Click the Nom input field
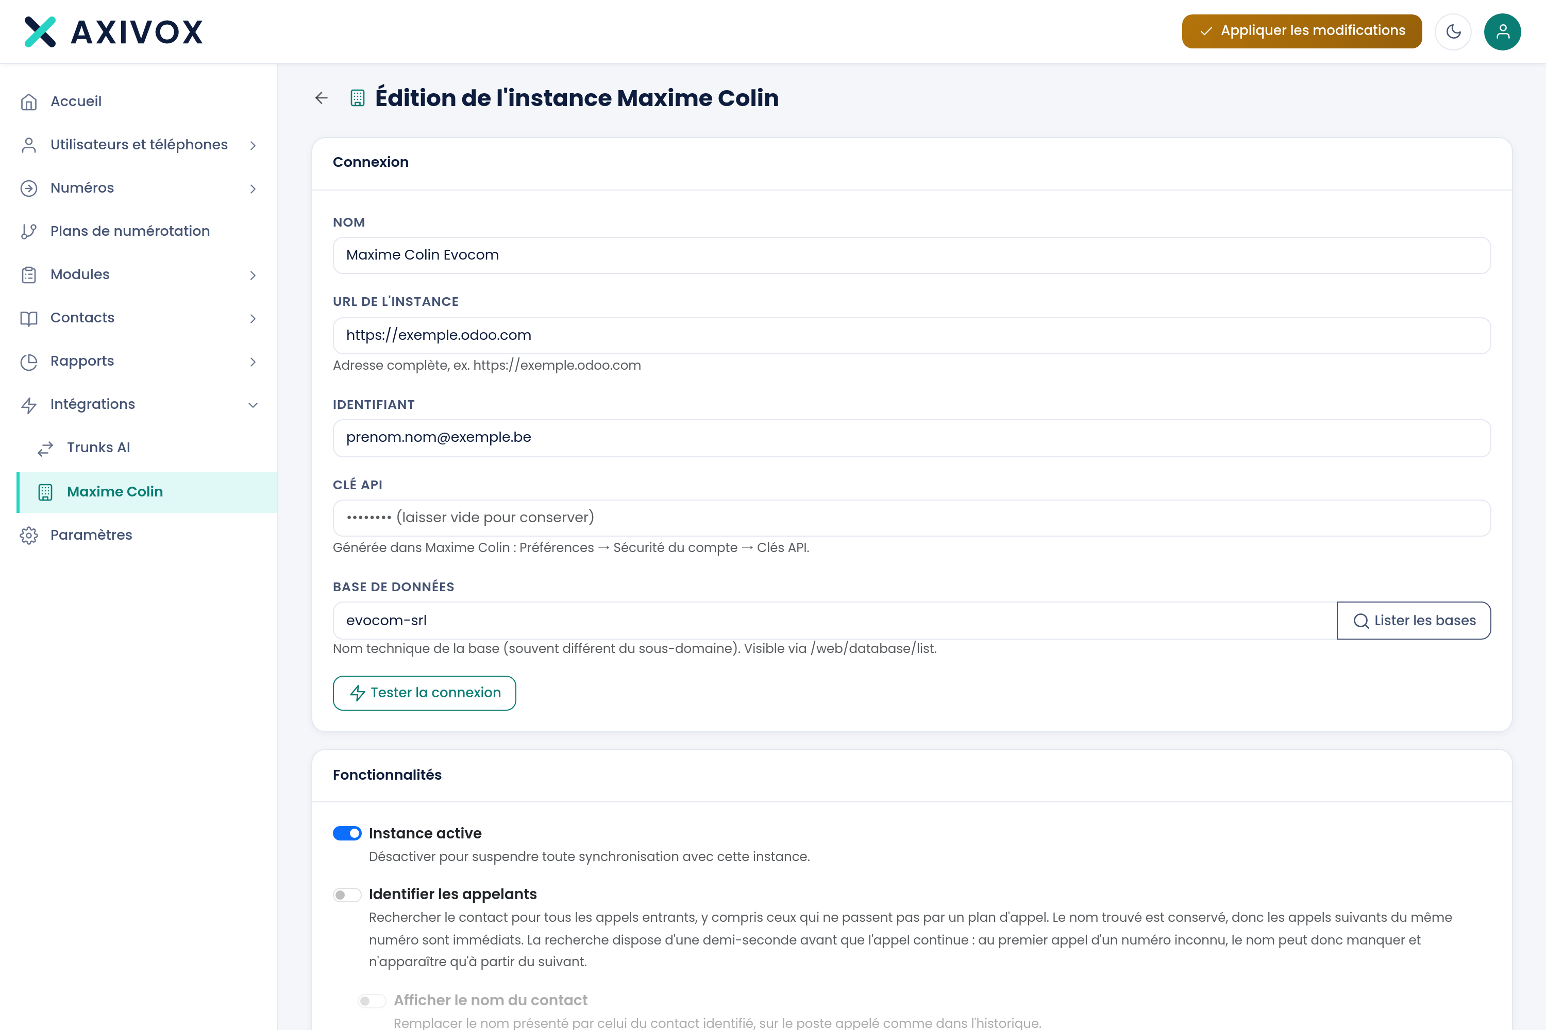 (x=911, y=255)
